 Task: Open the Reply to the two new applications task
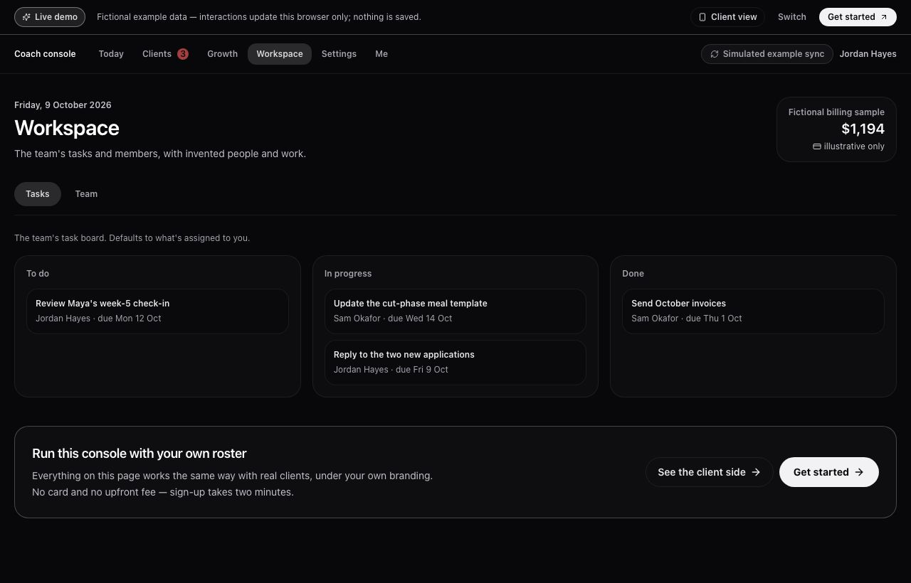455,363
